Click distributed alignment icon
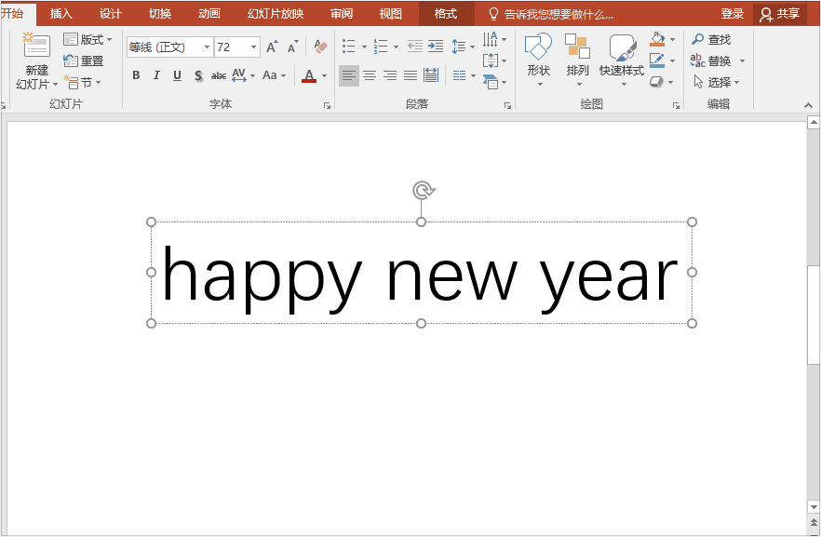821x537 pixels. click(x=431, y=76)
